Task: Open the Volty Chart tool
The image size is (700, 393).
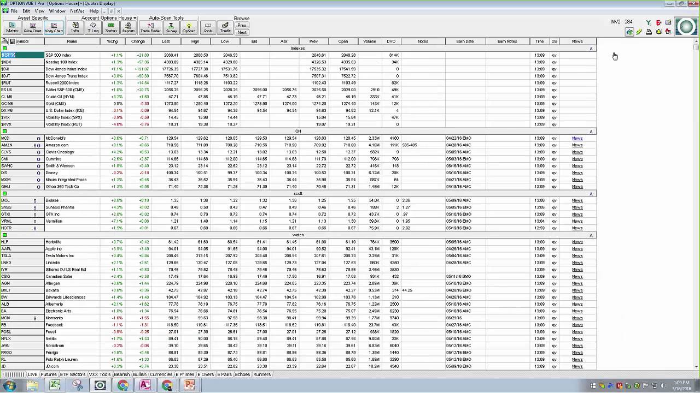Action: pos(54,27)
